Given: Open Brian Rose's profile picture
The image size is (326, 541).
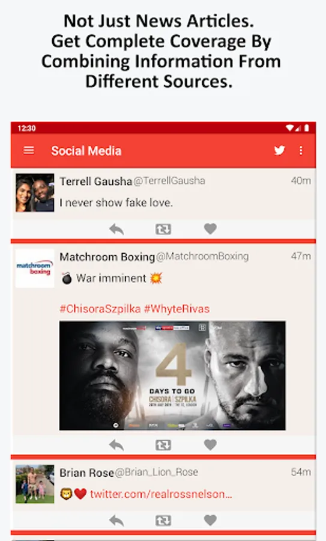Looking at the screenshot, I should pos(35,484).
